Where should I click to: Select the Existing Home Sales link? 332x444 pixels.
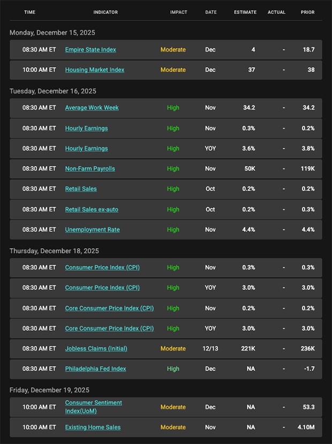point(93,427)
